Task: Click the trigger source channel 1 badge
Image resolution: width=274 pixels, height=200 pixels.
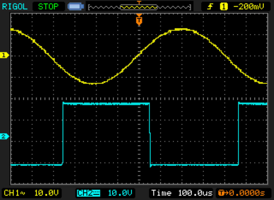Action: pyautogui.click(x=223, y=6)
